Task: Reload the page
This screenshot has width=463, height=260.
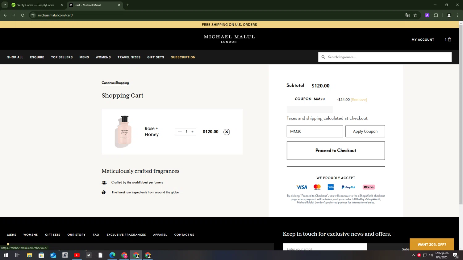Action: [x=23, y=15]
